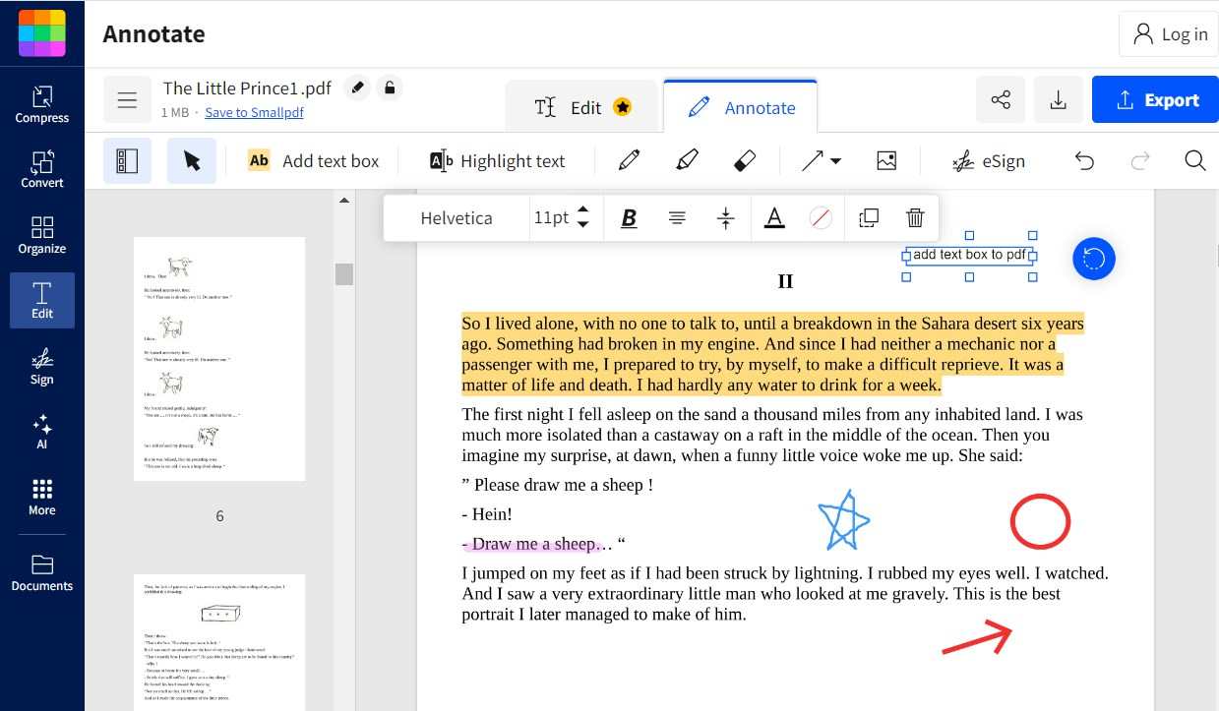
Task: Download the PDF file
Action: [x=1059, y=99]
